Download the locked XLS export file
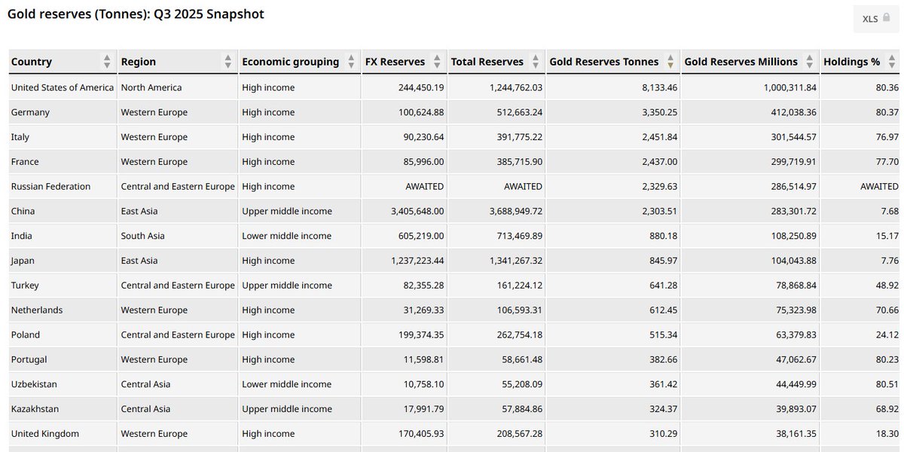 coord(875,19)
